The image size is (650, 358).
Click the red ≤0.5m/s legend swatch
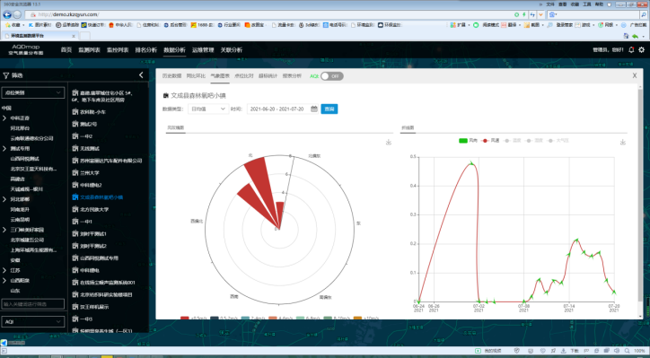point(185,318)
